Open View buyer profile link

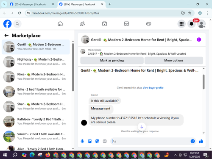point(153,88)
